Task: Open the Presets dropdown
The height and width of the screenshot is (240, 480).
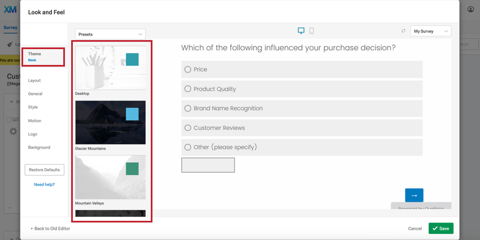Action: click(x=110, y=34)
